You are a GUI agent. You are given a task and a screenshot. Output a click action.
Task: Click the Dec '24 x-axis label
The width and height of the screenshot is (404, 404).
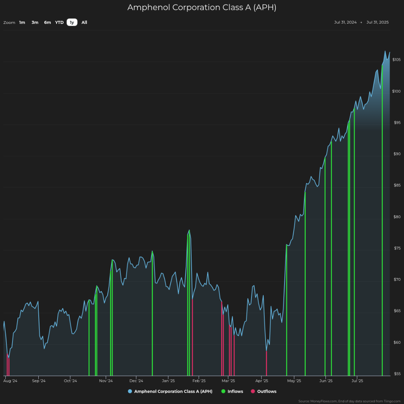coord(136,381)
